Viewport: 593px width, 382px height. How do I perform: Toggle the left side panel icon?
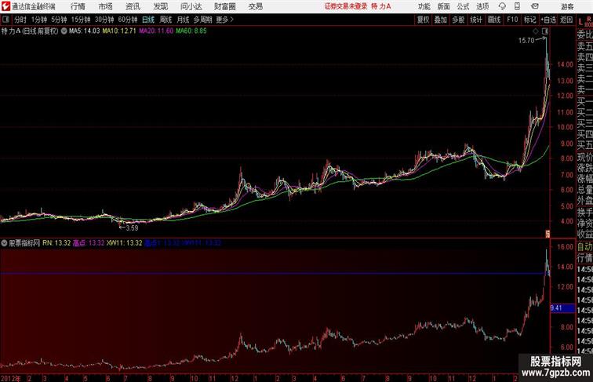(x=5, y=20)
